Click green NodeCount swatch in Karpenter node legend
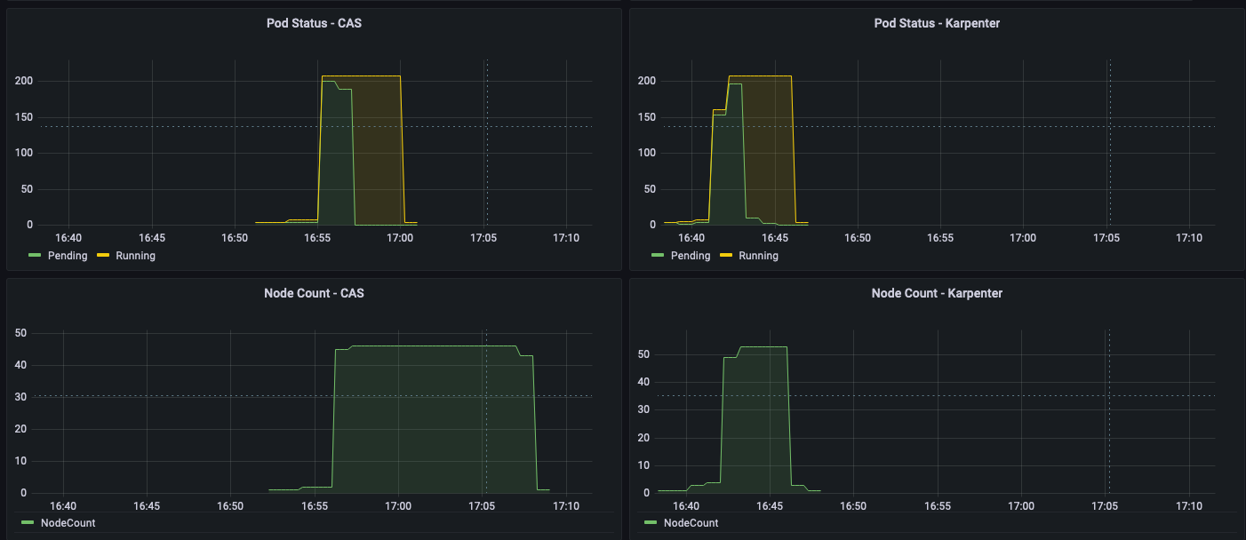Image resolution: width=1246 pixels, height=540 pixels. [x=651, y=523]
